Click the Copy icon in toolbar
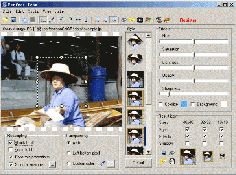The image size is (236, 175). pos(24,20)
